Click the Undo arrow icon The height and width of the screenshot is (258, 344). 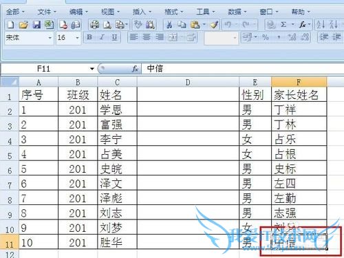(x=228, y=25)
